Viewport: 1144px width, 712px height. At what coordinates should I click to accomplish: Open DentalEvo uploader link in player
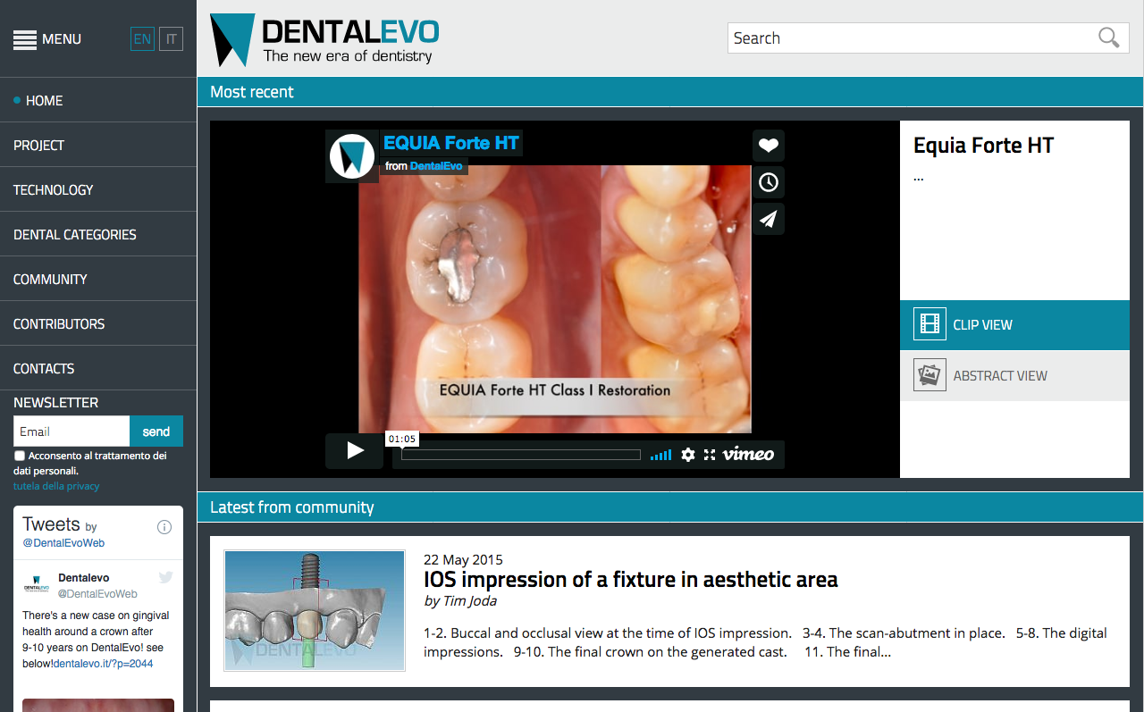[x=436, y=166]
